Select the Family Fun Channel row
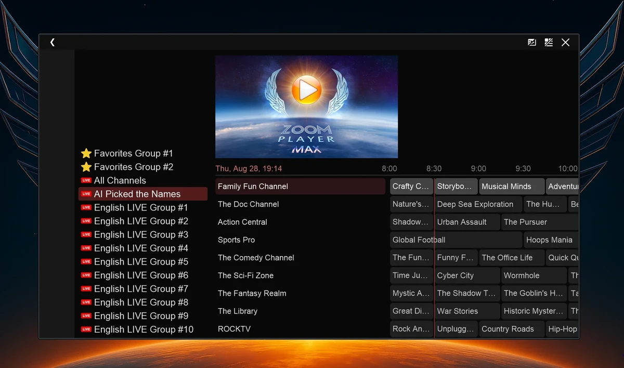624x368 pixels. click(x=300, y=186)
